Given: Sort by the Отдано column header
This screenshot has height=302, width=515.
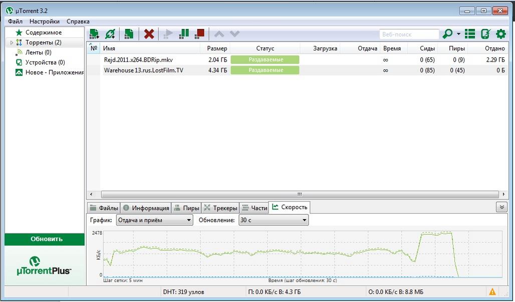Looking at the screenshot, I should pyautogui.click(x=488, y=48).
